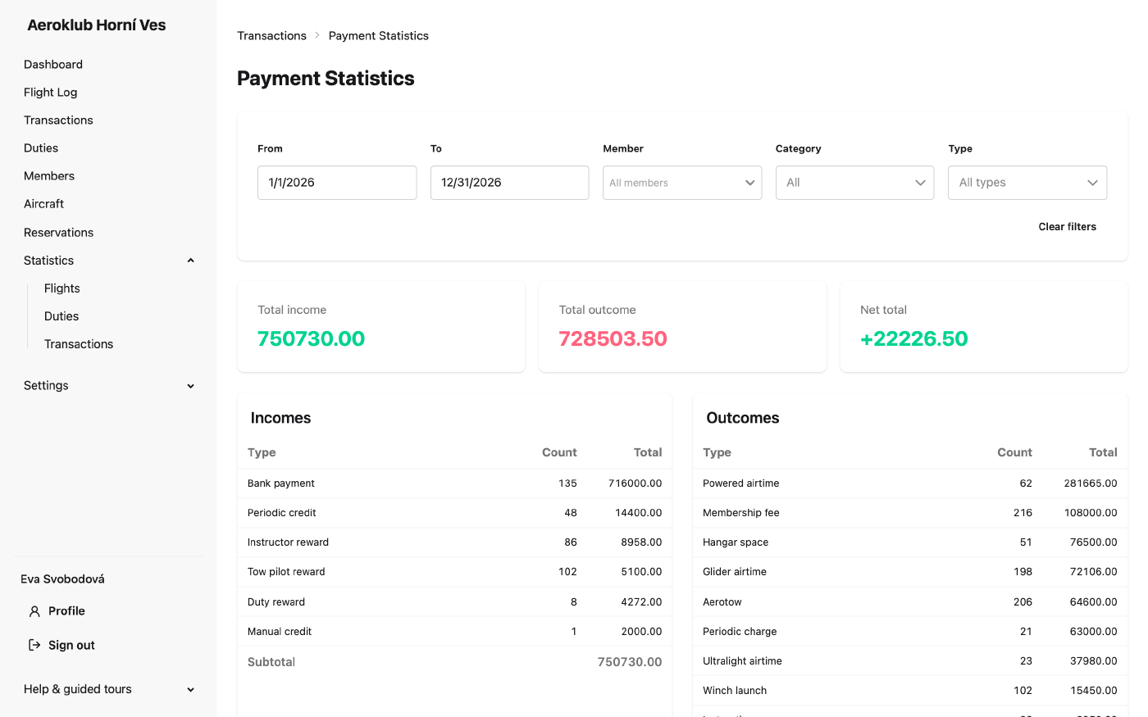Image resolution: width=1148 pixels, height=717 pixels.
Task: Click Incomes Count column header
Action: [559, 452]
